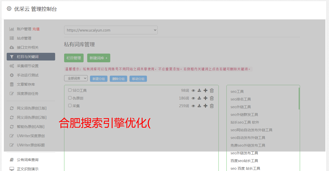Open the https://www.ucaiyun.com site dropdown

(111, 30)
